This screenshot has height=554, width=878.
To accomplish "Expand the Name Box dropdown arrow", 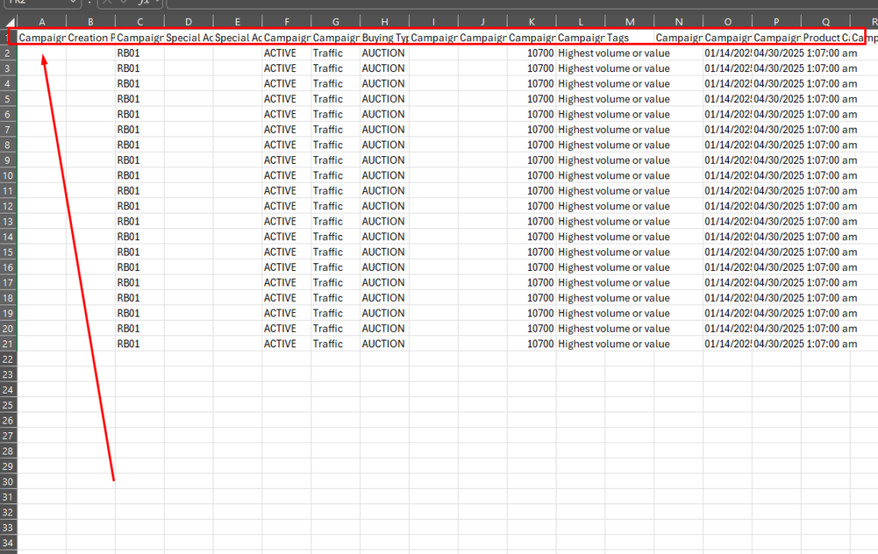I will tap(72, 3).
